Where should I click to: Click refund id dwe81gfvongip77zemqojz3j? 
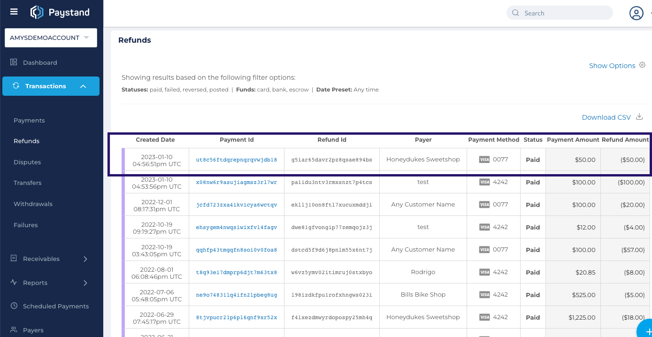[331, 227]
